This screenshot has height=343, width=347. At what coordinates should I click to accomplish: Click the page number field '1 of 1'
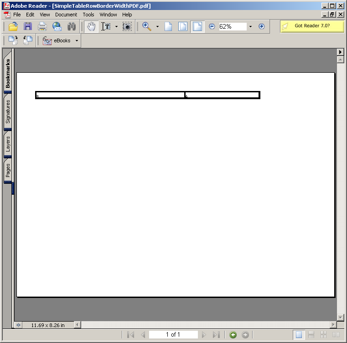[173, 335]
